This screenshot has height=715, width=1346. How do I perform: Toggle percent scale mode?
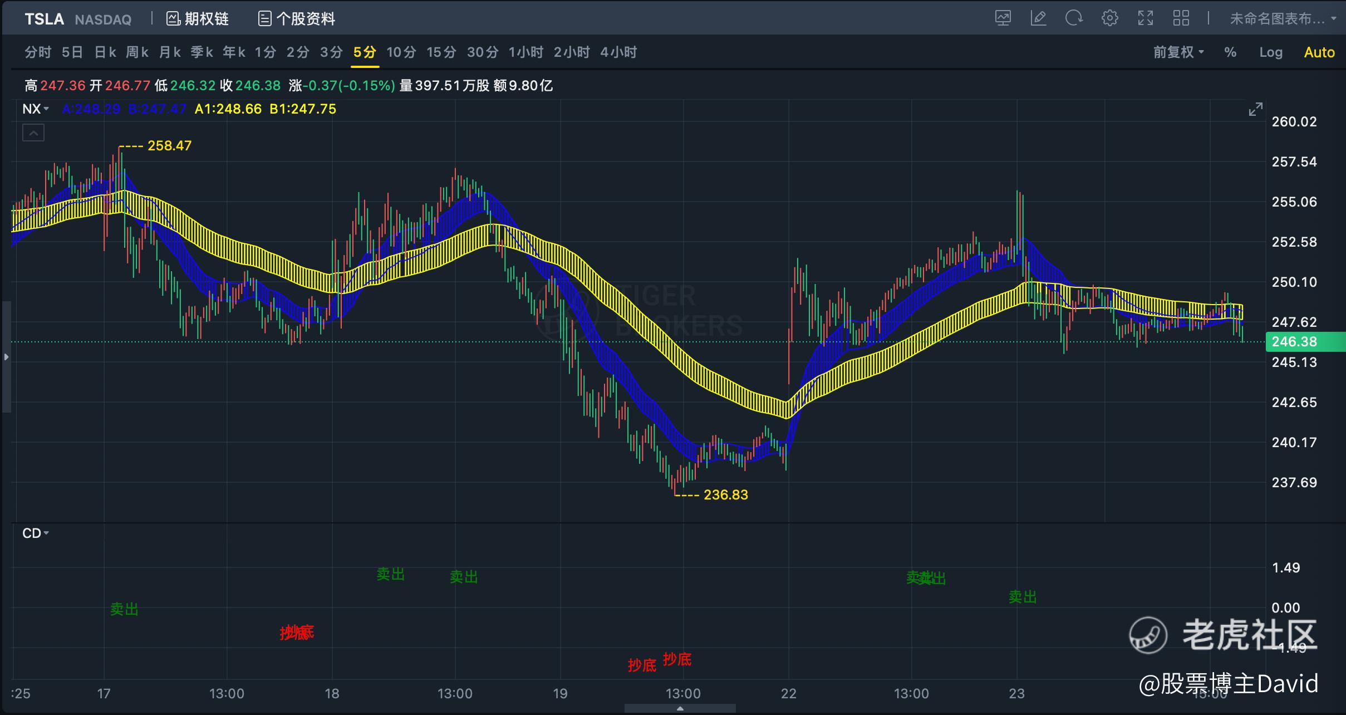point(1230,52)
